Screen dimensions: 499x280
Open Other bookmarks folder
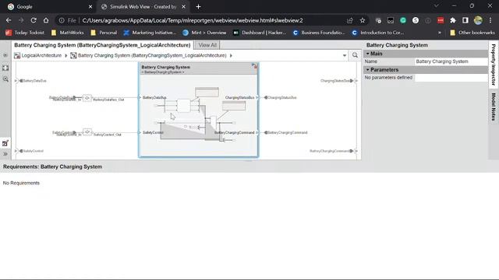[472, 33]
